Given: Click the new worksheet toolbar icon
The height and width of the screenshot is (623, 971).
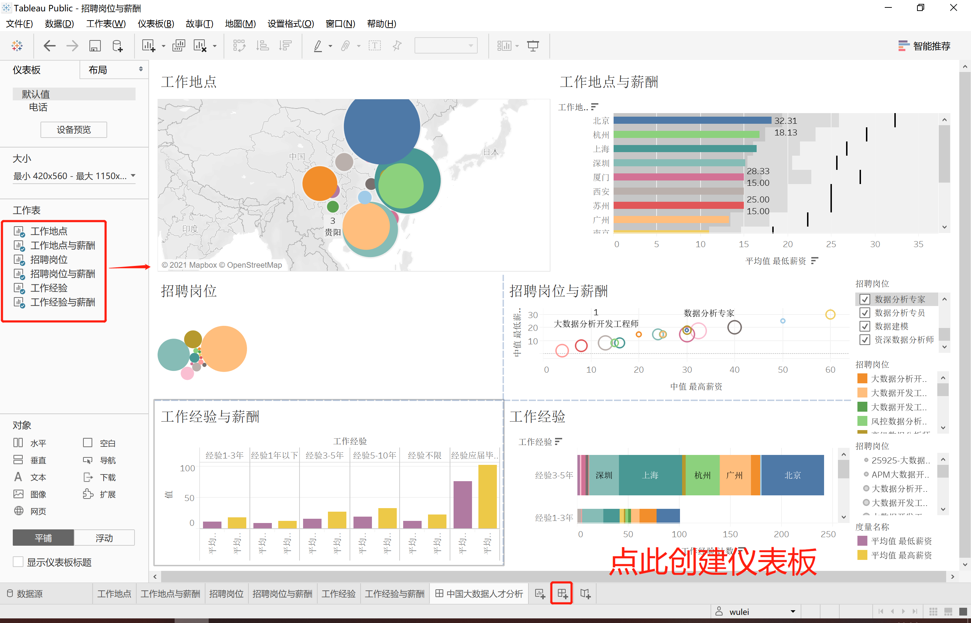Looking at the screenshot, I should point(148,46).
